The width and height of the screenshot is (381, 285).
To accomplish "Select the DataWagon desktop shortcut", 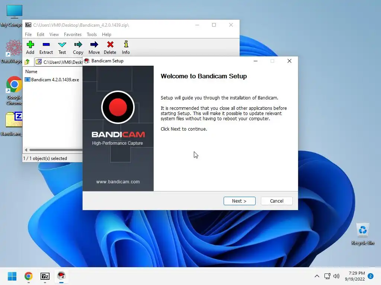I will (12, 52).
